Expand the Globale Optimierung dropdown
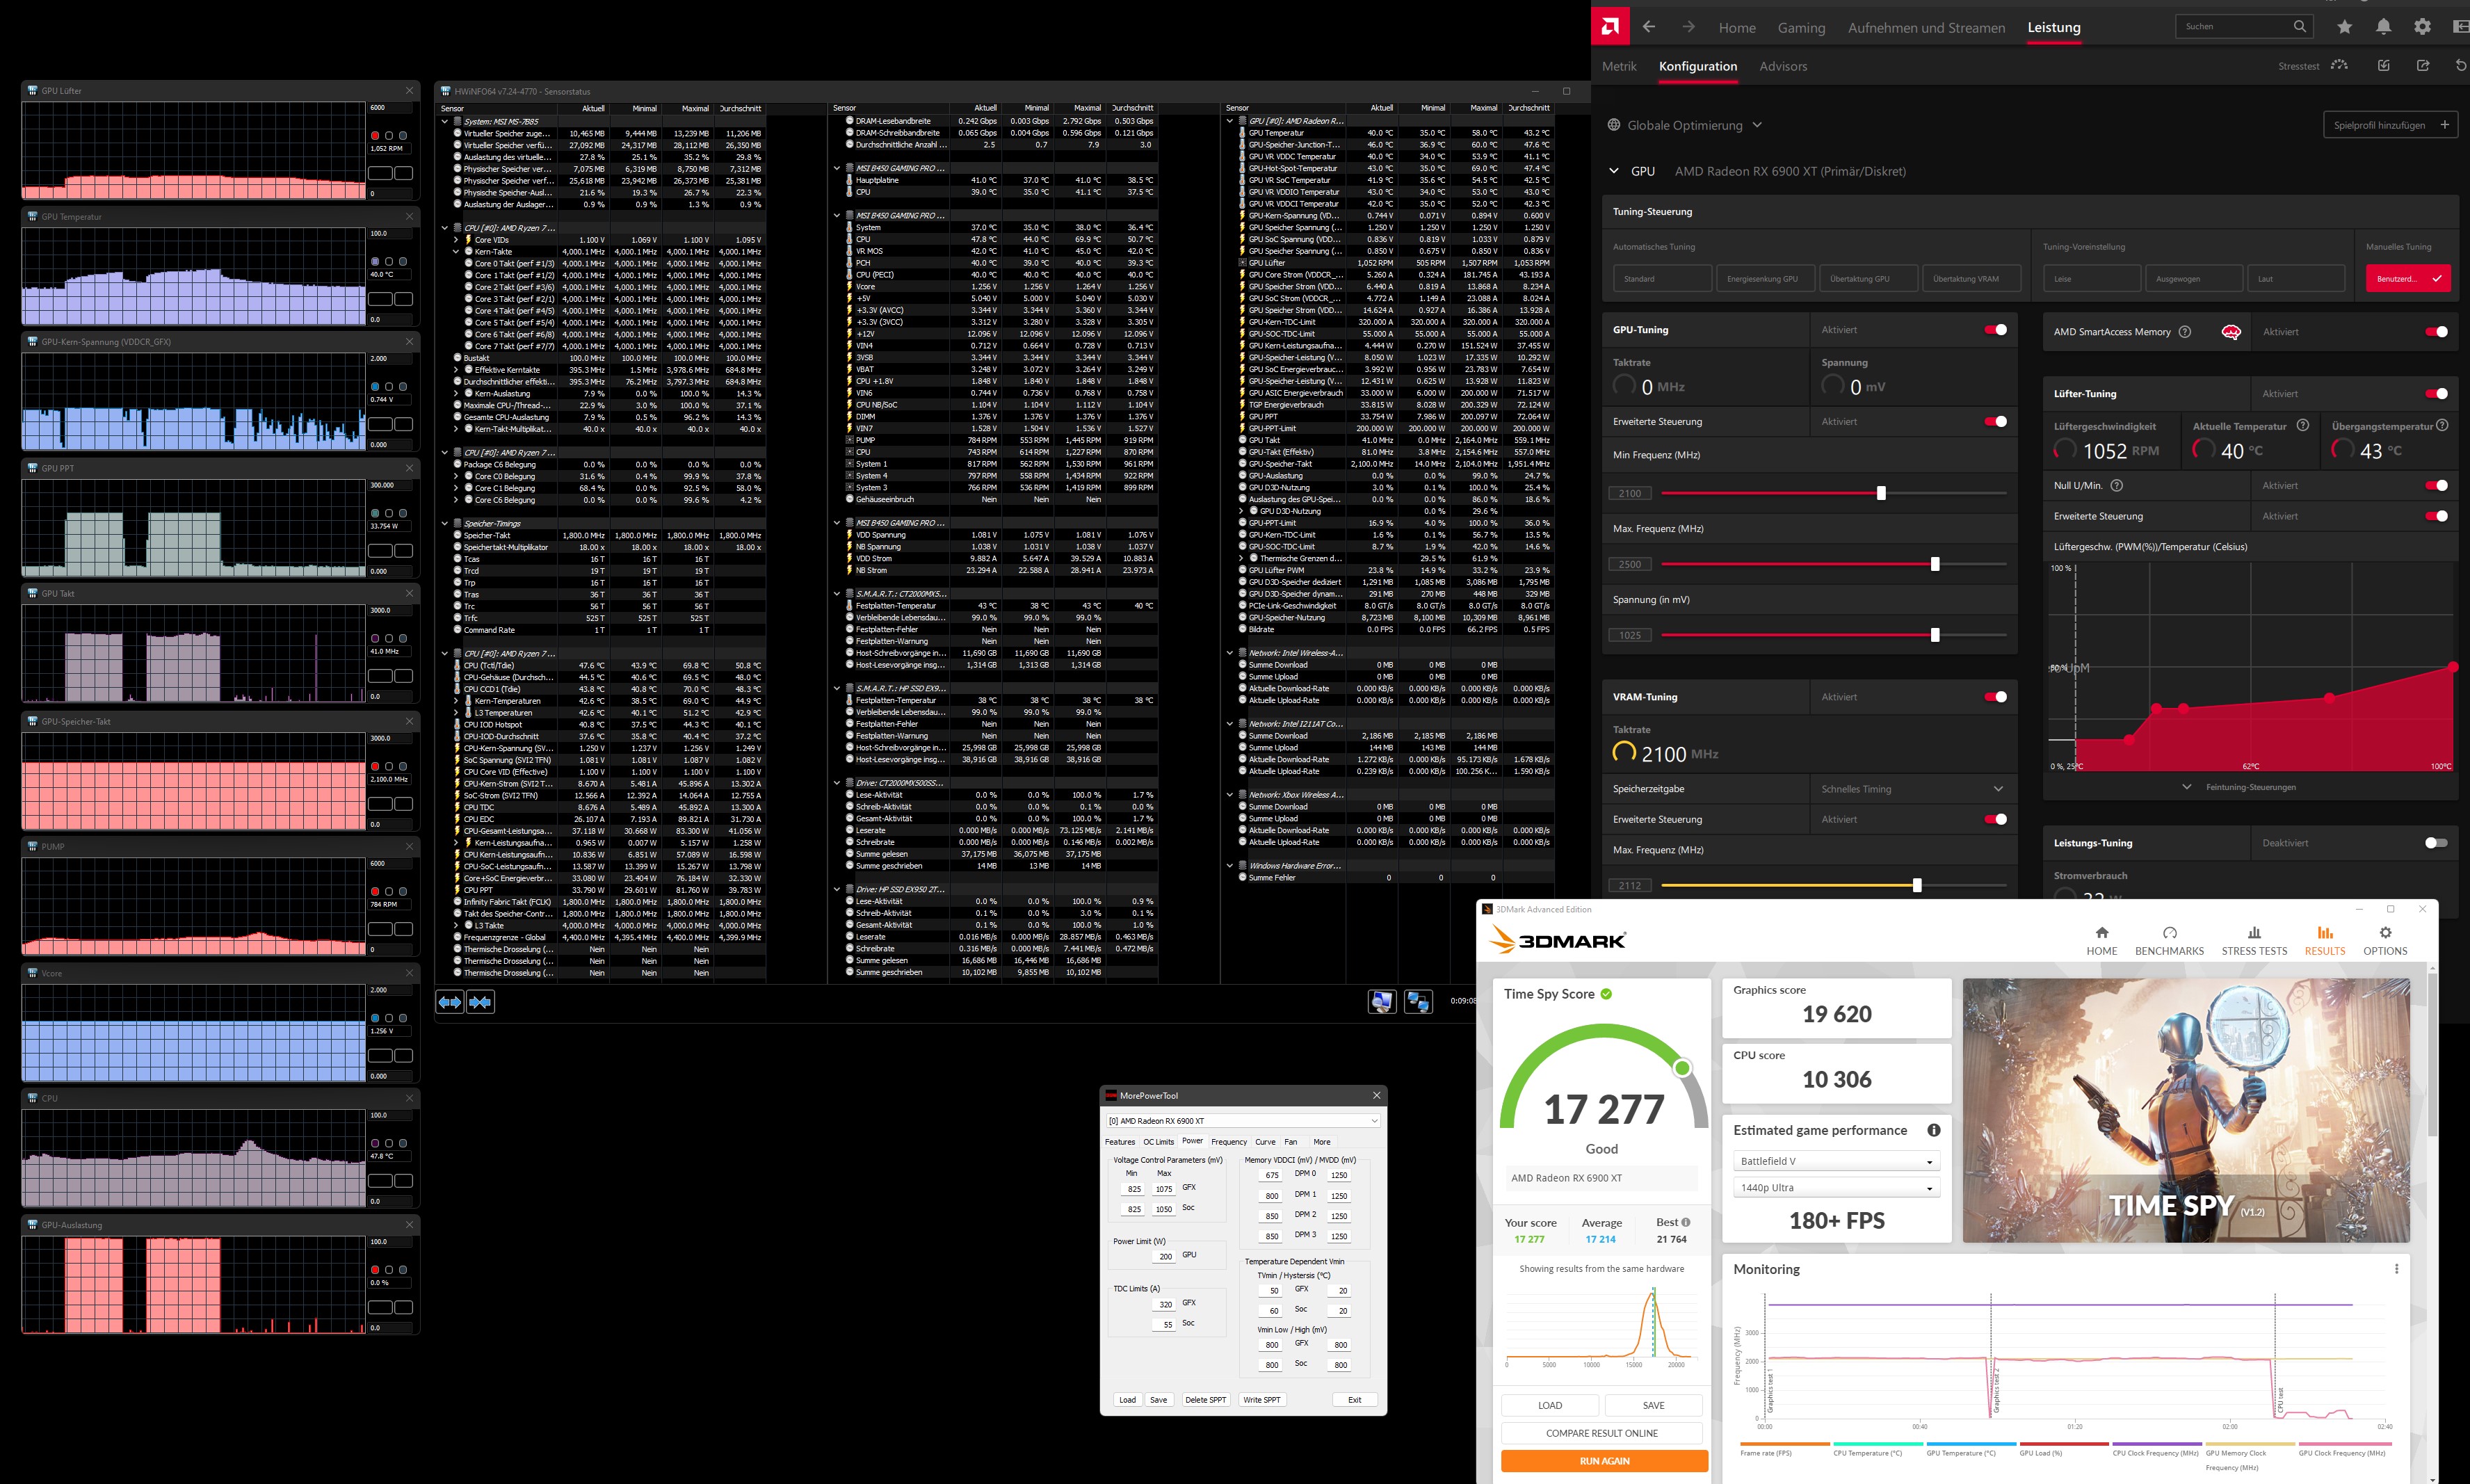The width and height of the screenshot is (2470, 1484). [x=1757, y=125]
